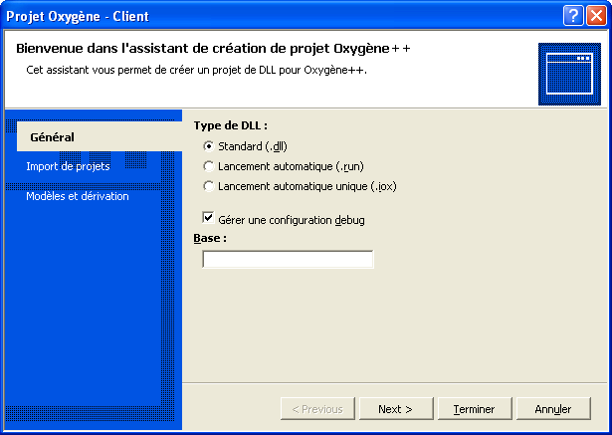
Task: Click the Bienvenue wizard heading
Action: pyautogui.click(x=213, y=49)
